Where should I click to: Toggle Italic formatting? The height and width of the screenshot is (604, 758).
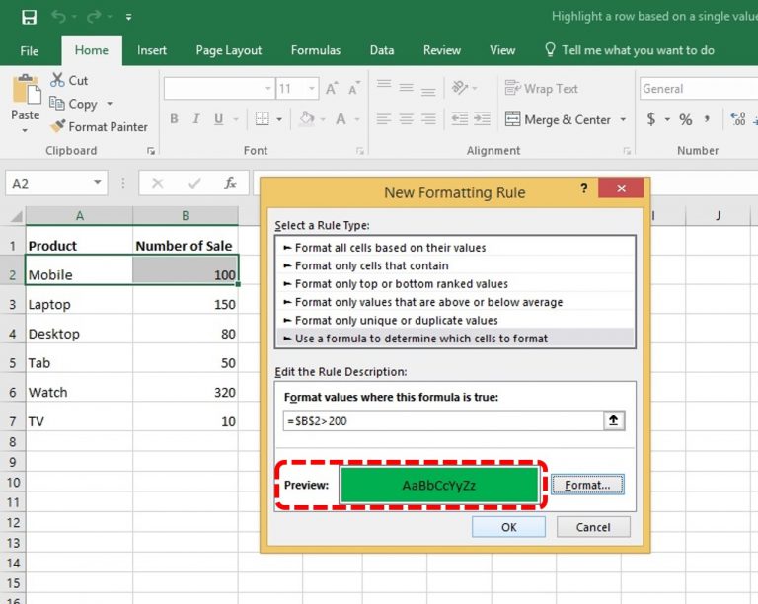coord(196,118)
